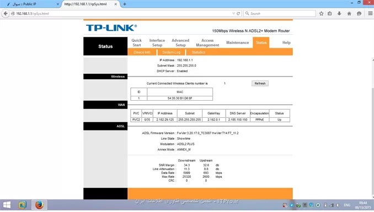This screenshot has width=374, height=212.
Task: Open the bookmarks list icon
Action: point(330,14)
